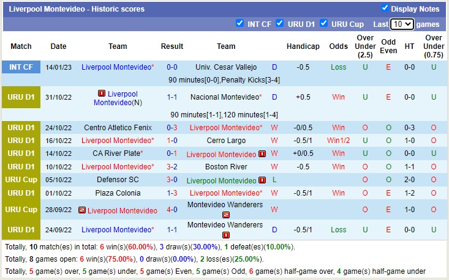Viewport: 449px width, 280px height.
Task: Click the Odd Even column header
Action: tap(388, 46)
